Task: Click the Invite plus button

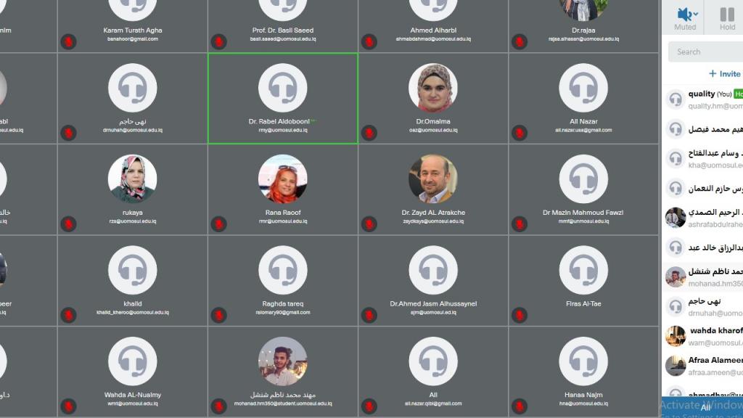Action: coord(724,73)
